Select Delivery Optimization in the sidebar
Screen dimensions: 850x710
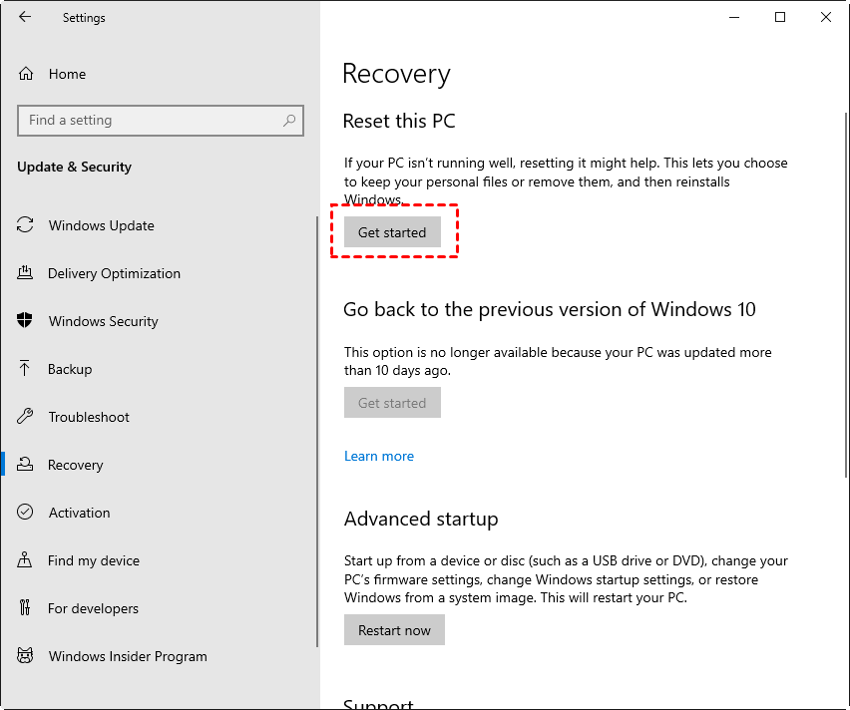click(x=114, y=273)
